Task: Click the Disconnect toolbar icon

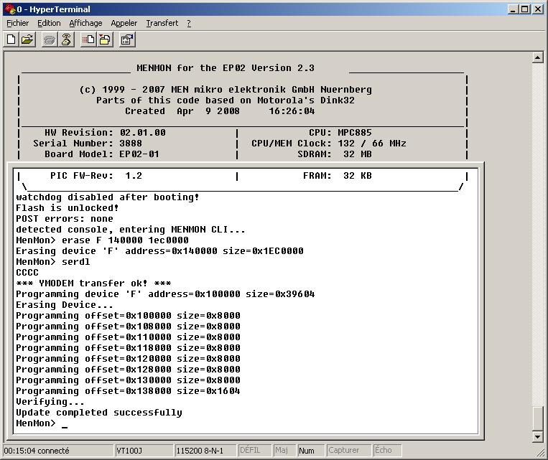Action: (x=65, y=39)
